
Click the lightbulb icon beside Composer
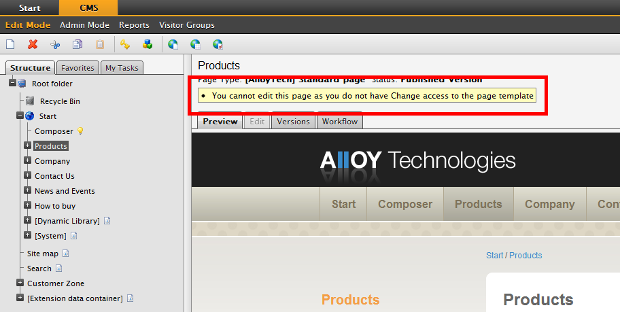(x=80, y=131)
